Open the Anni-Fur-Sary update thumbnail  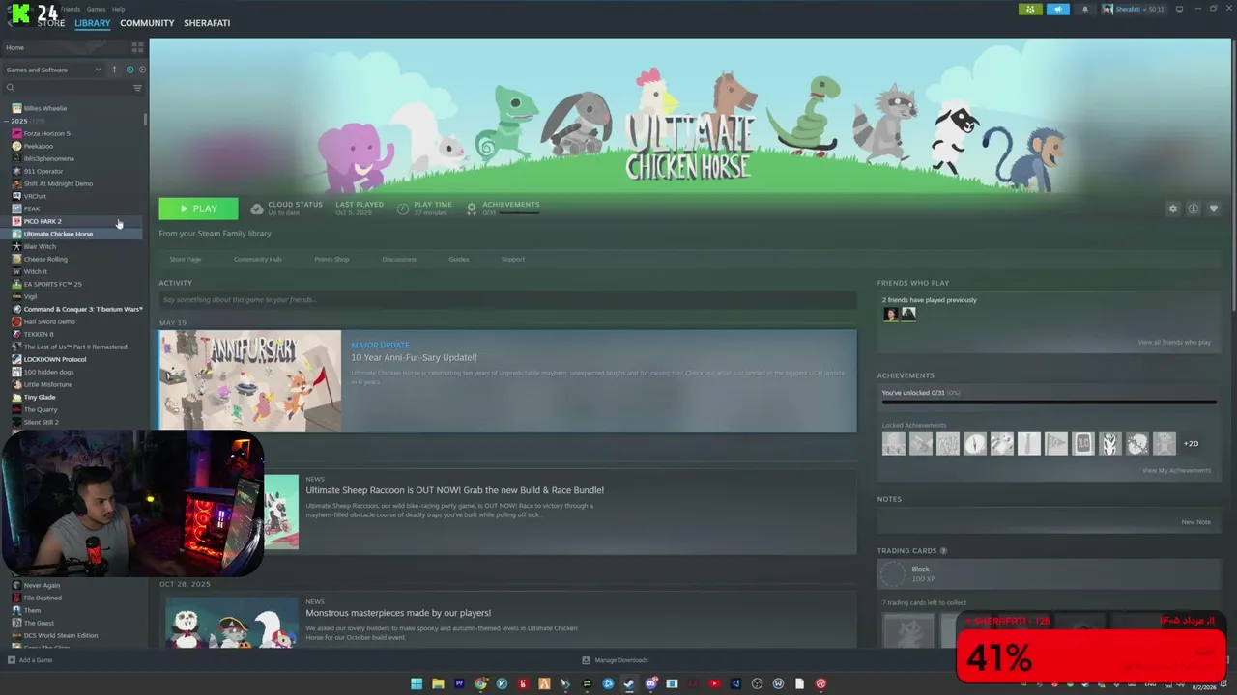point(250,380)
